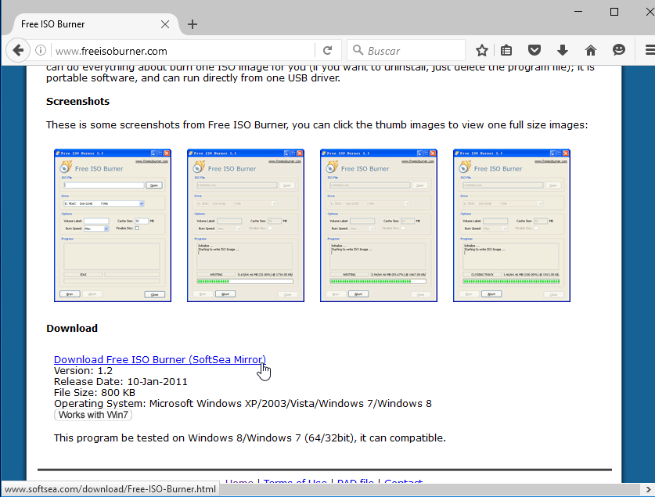Click the horizontal scrollbar right arrow
This screenshot has height=497, width=655.
[649, 489]
